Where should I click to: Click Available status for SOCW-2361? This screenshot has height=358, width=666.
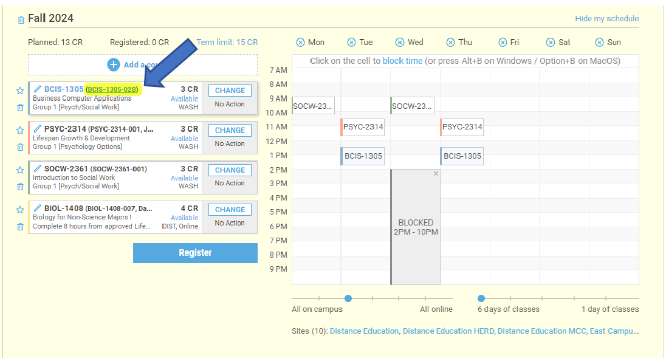click(184, 178)
